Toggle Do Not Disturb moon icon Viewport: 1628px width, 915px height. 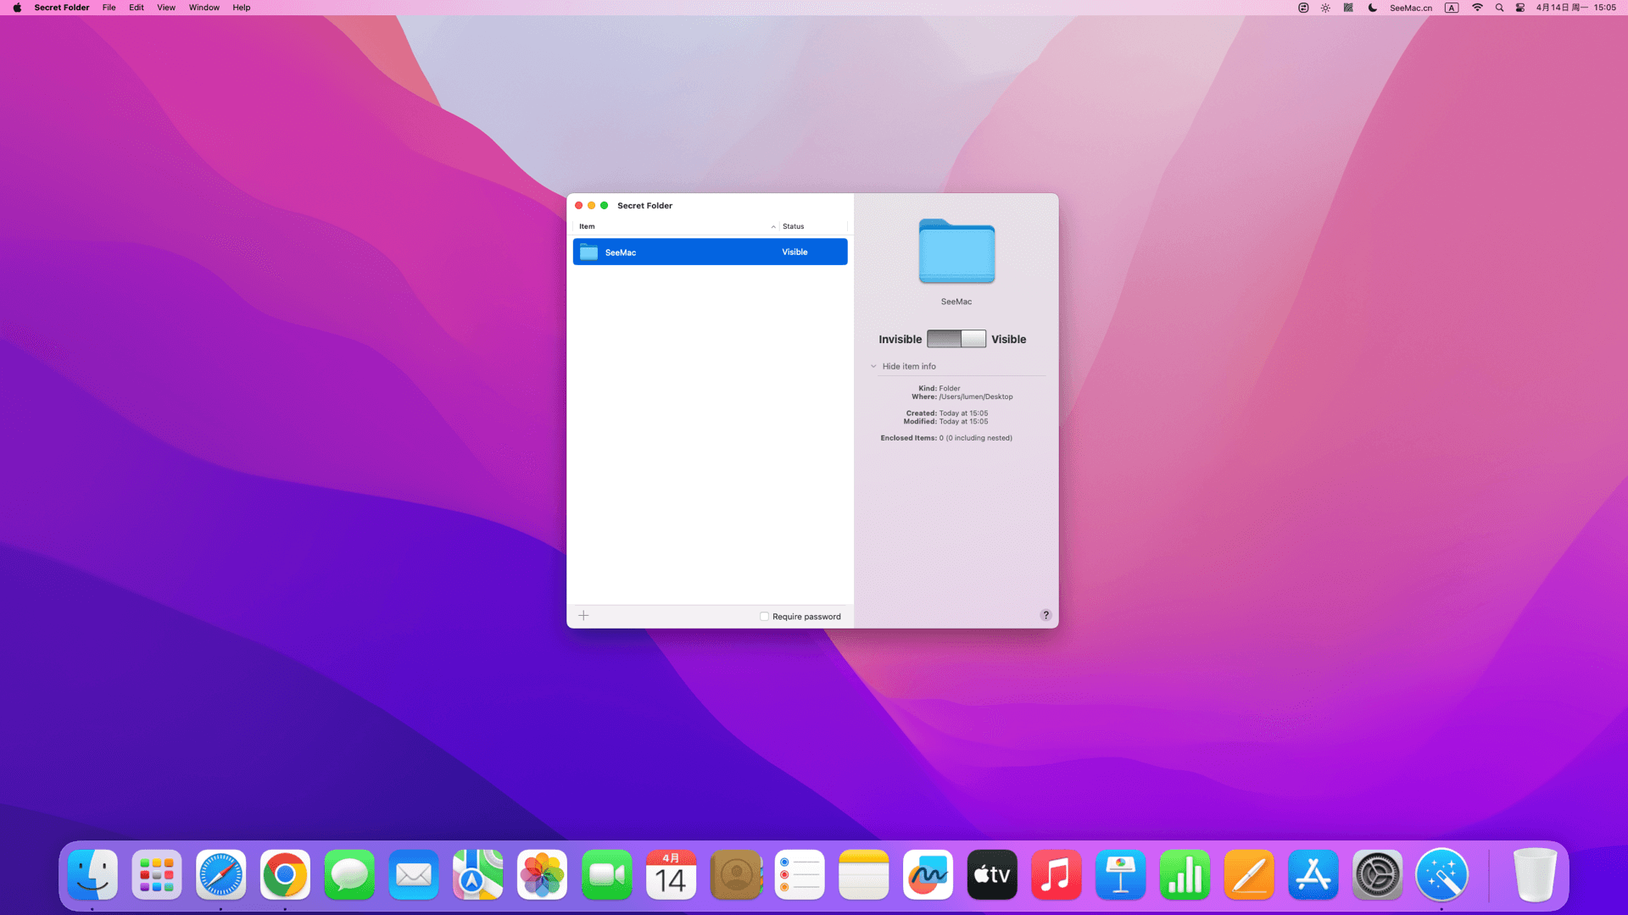pyautogui.click(x=1372, y=8)
